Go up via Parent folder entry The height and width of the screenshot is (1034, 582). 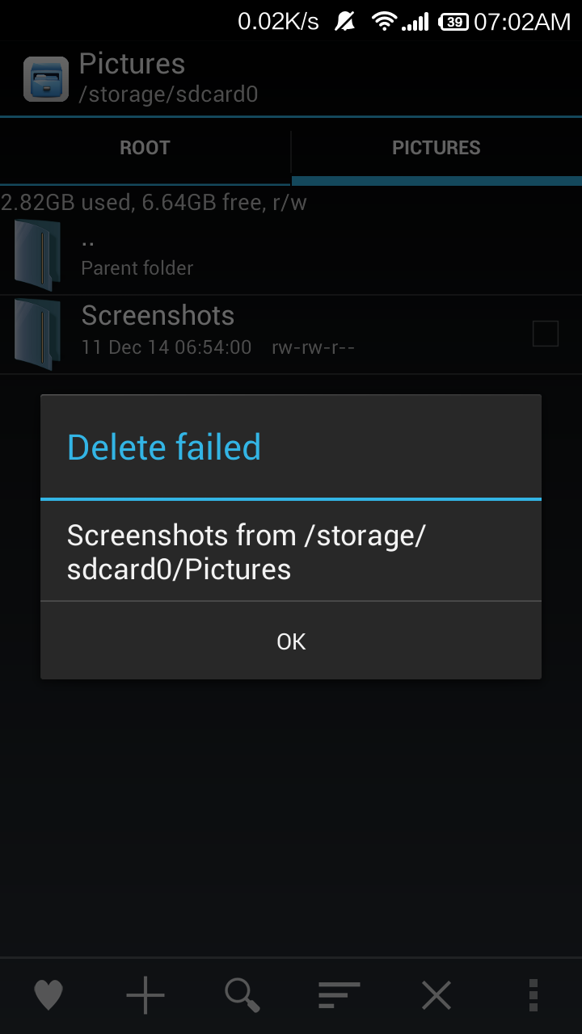291,254
